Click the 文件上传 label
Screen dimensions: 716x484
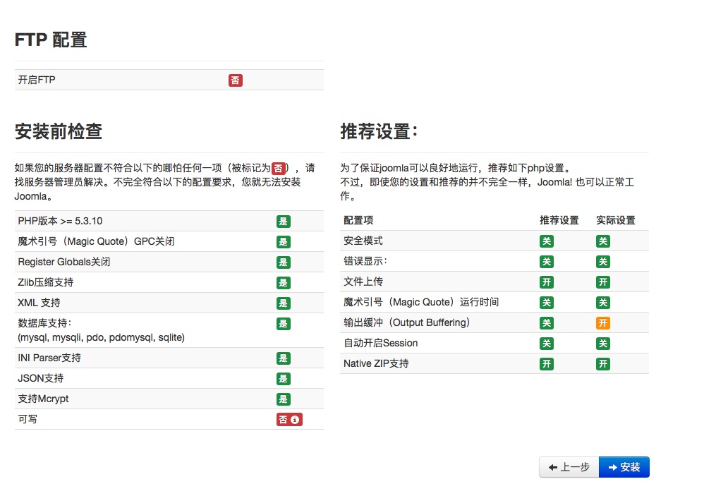[363, 282]
